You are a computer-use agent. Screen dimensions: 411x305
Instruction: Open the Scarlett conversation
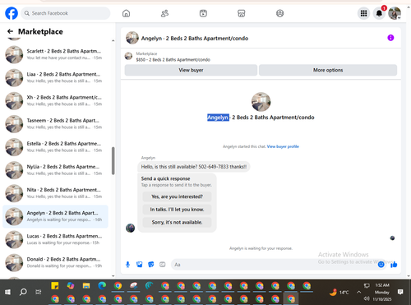pyautogui.click(x=55, y=54)
